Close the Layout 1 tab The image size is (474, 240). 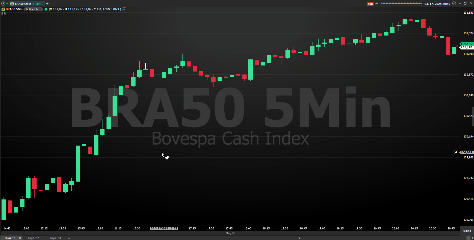[x=20, y=238]
